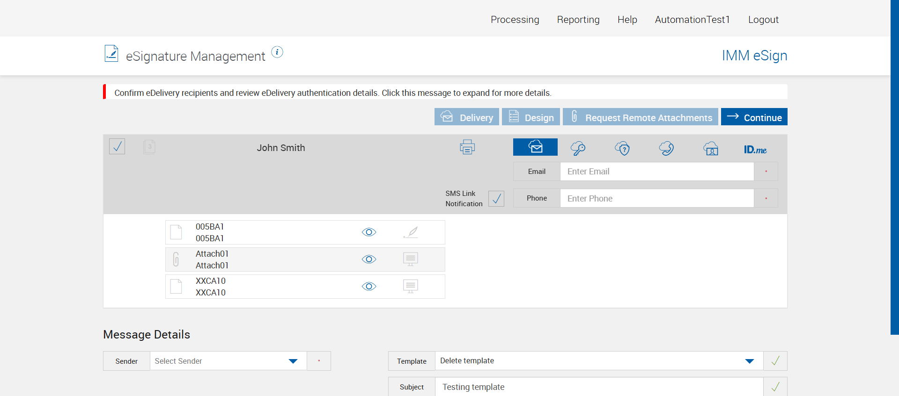899x396 pixels.
Task: Expand the red-marked eDelivery message for details
Action: coord(332,93)
